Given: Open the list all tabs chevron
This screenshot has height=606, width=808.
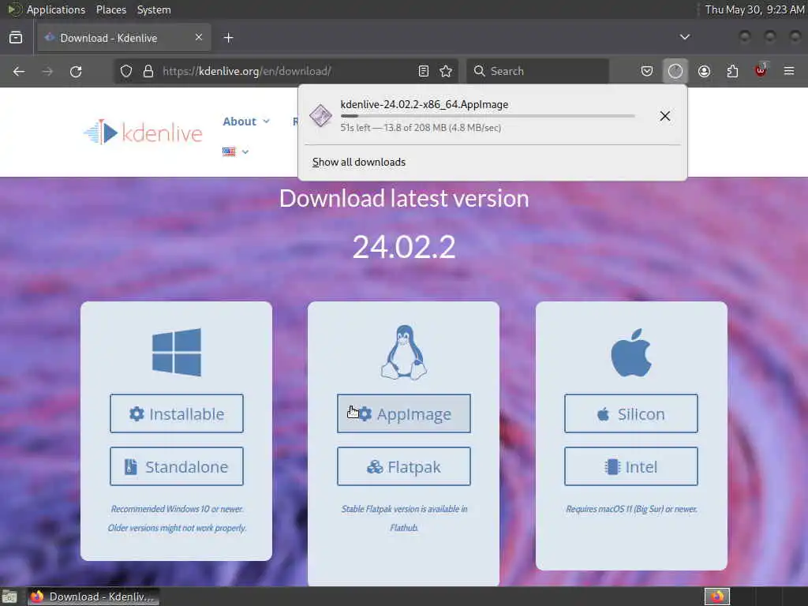Looking at the screenshot, I should [685, 37].
